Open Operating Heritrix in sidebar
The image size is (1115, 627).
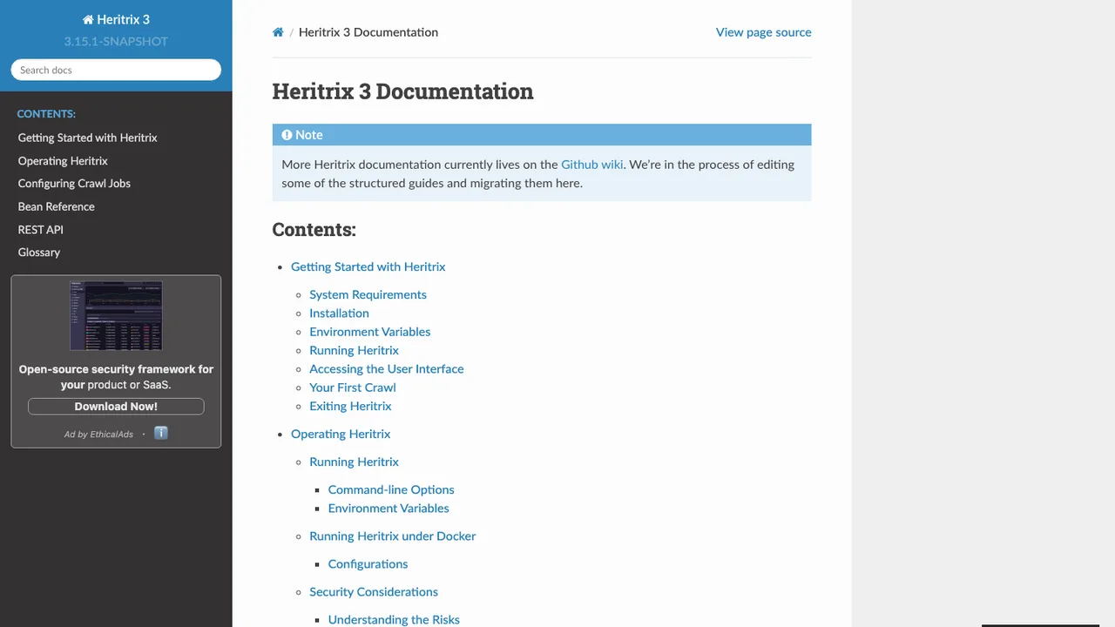pos(63,161)
